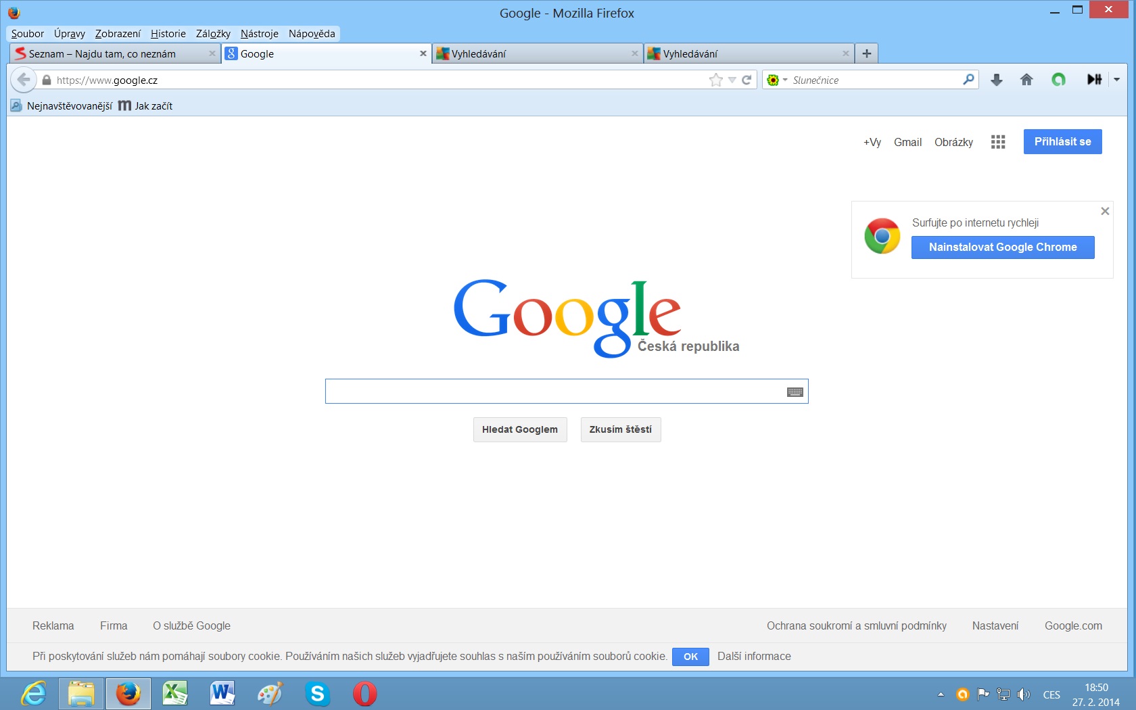Image resolution: width=1136 pixels, height=710 pixels.
Task: Open the Nápověda menu
Action: [x=312, y=34]
